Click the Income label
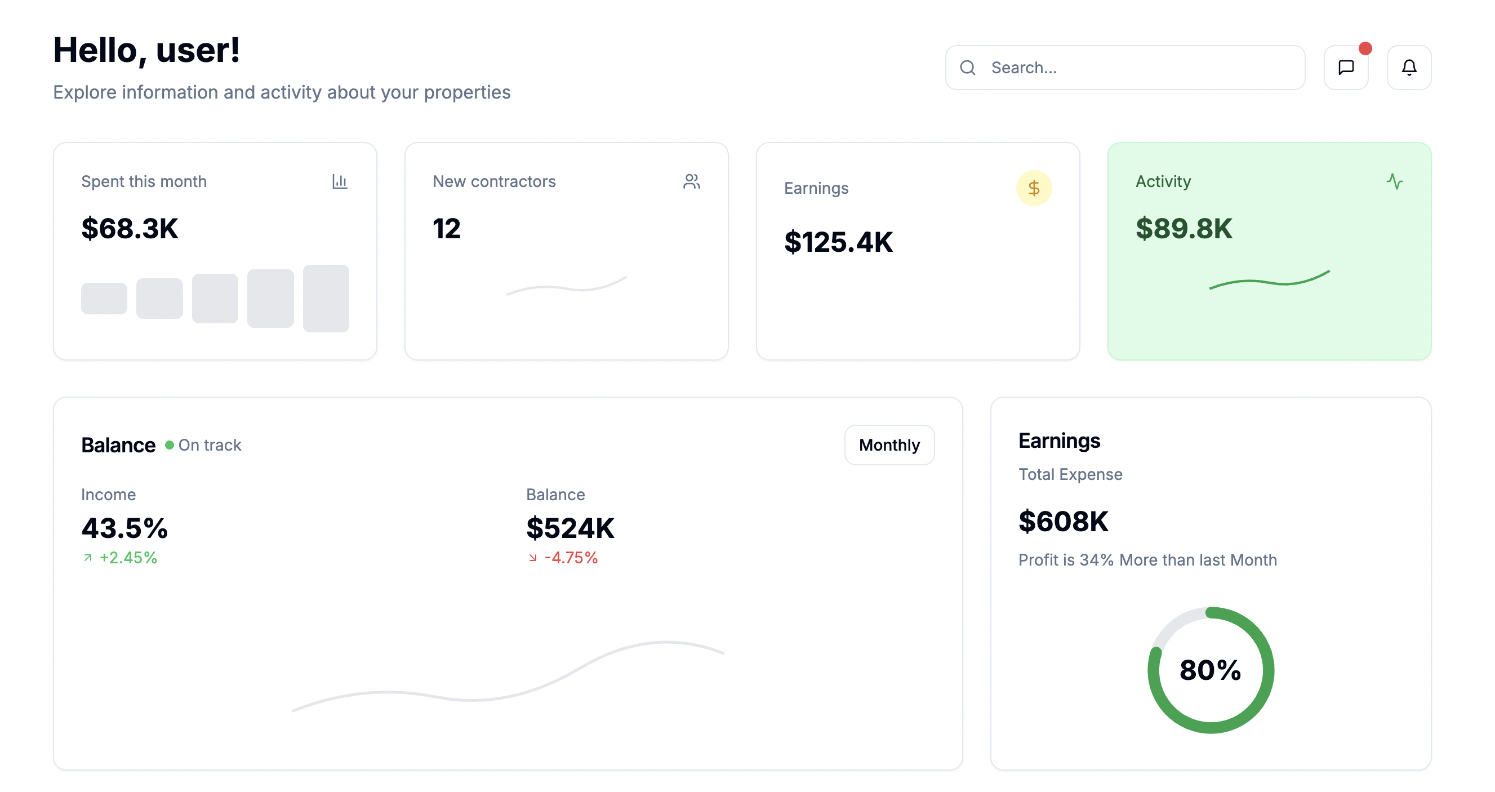1495x792 pixels. pos(109,495)
